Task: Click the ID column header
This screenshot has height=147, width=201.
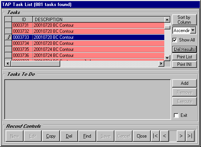Action: coord(22,20)
